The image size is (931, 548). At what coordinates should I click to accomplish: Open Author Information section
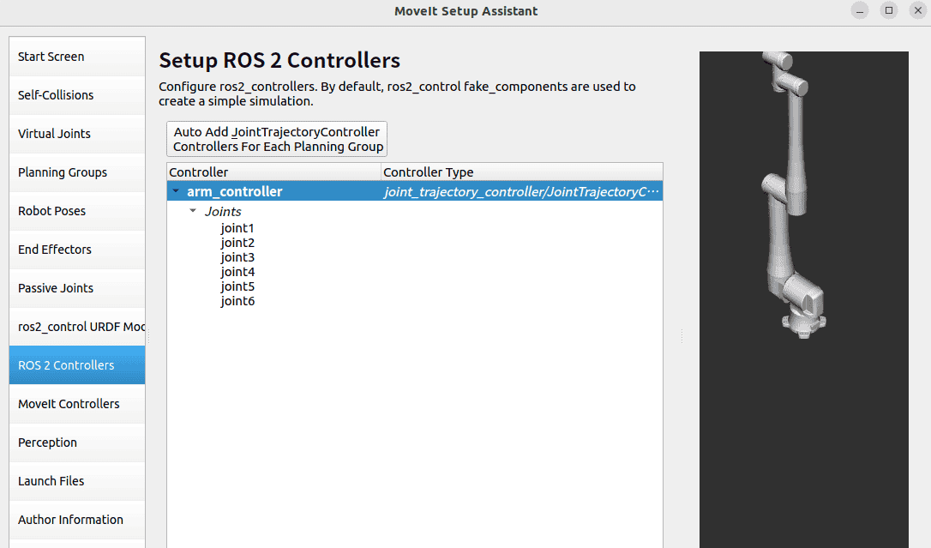[x=77, y=520]
